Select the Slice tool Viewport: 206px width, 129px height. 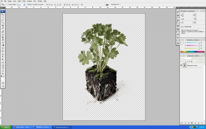point(3,28)
